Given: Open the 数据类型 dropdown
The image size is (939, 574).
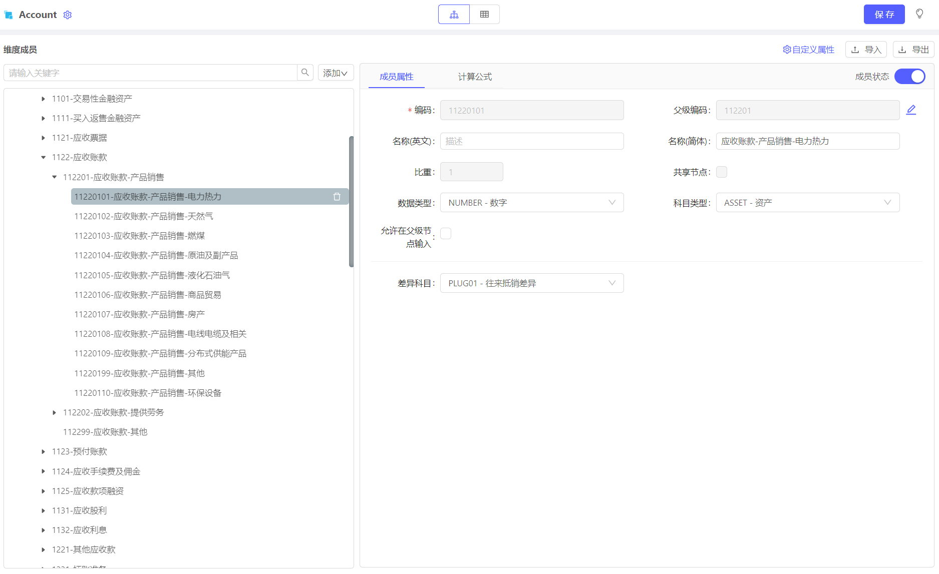Looking at the screenshot, I should (x=531, y=203).
